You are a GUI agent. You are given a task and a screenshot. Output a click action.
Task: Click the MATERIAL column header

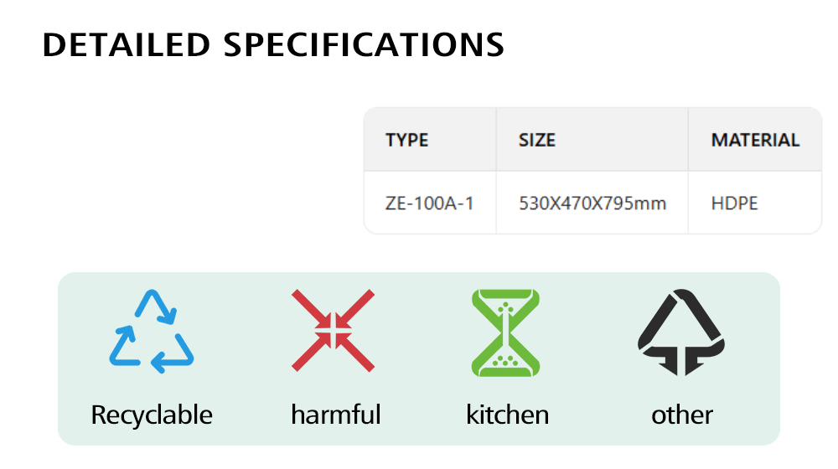755,140
